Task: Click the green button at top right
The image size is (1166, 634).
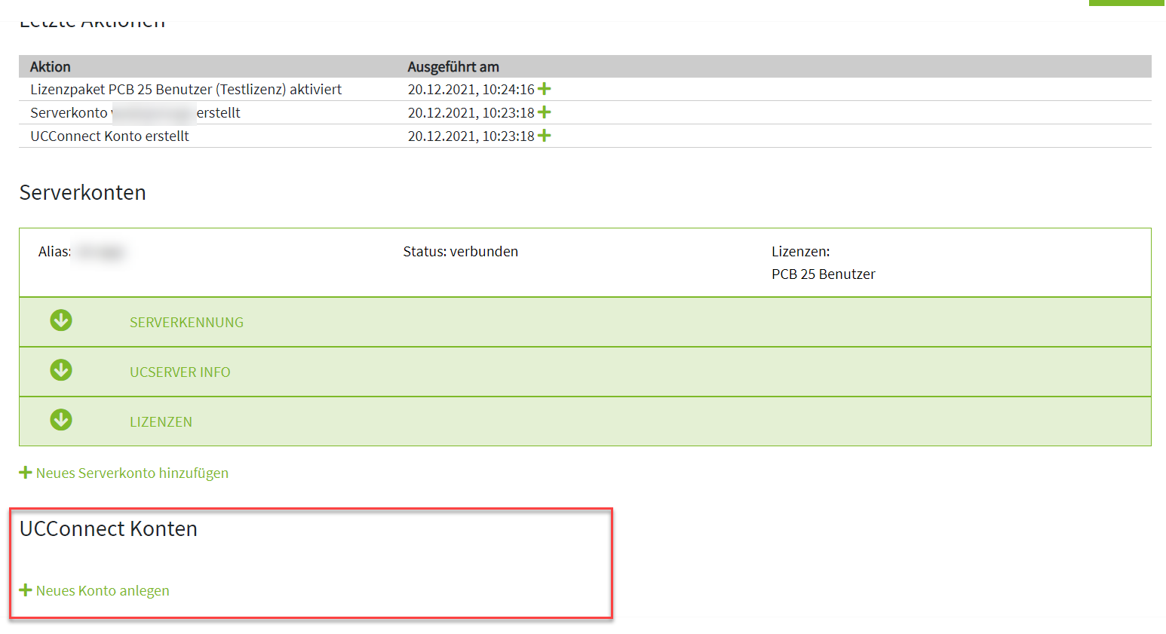Action: pyautogui.click(x=1126, y=3)
